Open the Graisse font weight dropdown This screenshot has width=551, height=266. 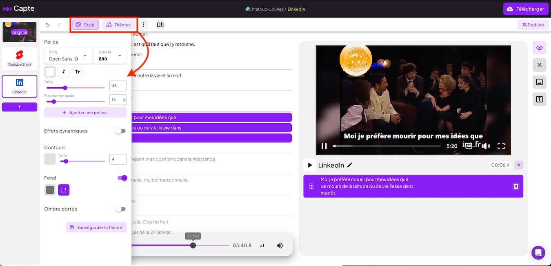coord(110,56)
